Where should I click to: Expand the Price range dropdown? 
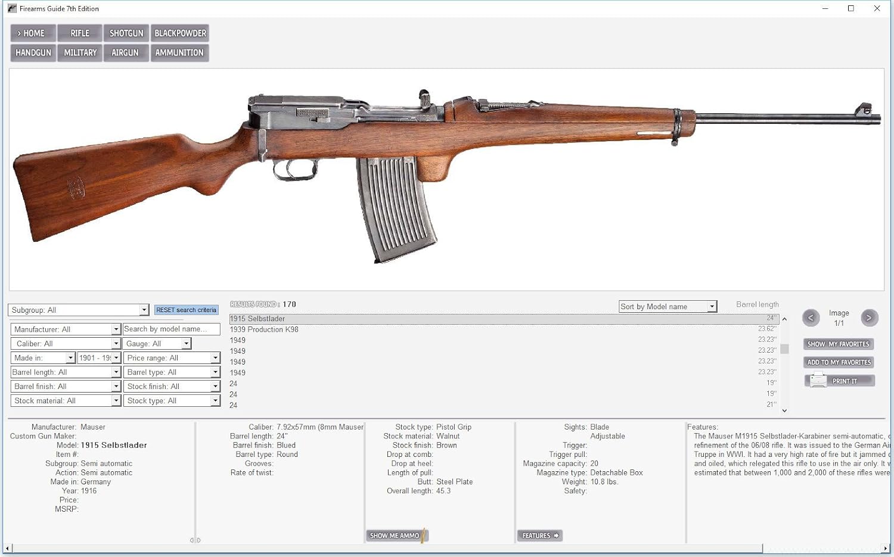coord(172,358)
